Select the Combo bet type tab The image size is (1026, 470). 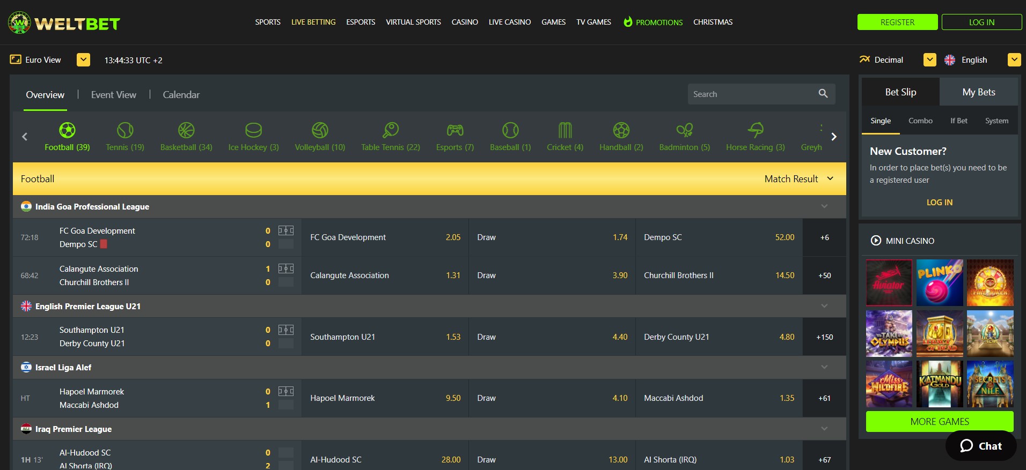[920, 121]
